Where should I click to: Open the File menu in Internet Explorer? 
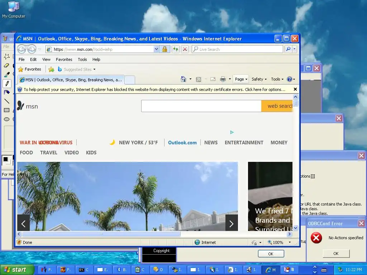coord(22,59)
